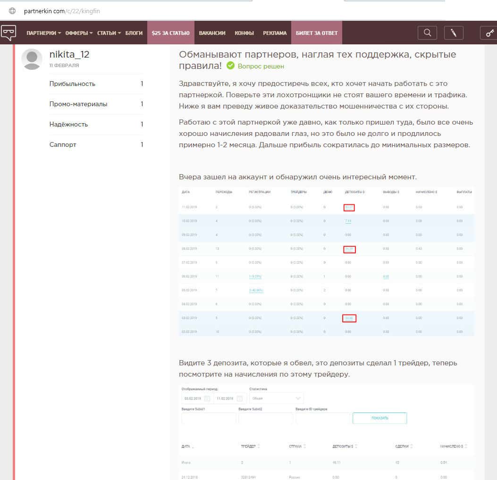Go to the Блоги menu item
Viewport: 497px width, 480px height.
[x=134, y=33]
